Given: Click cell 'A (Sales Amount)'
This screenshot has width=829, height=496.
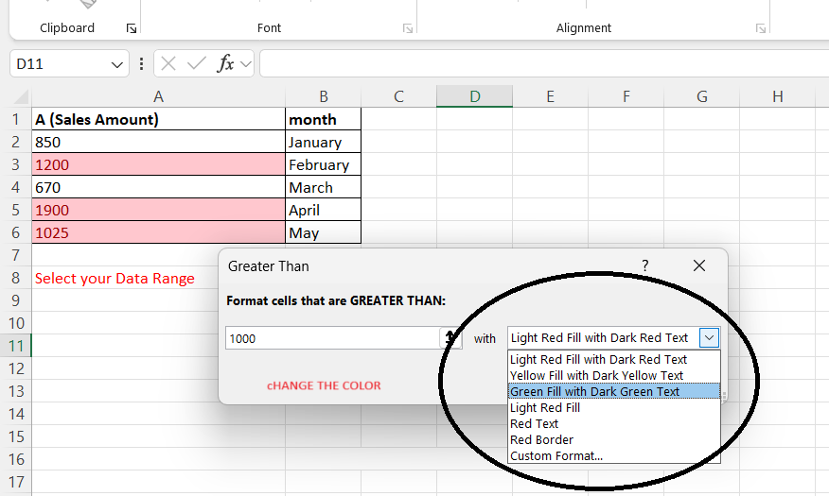Looking at the screenshot, I should [159, 119].
